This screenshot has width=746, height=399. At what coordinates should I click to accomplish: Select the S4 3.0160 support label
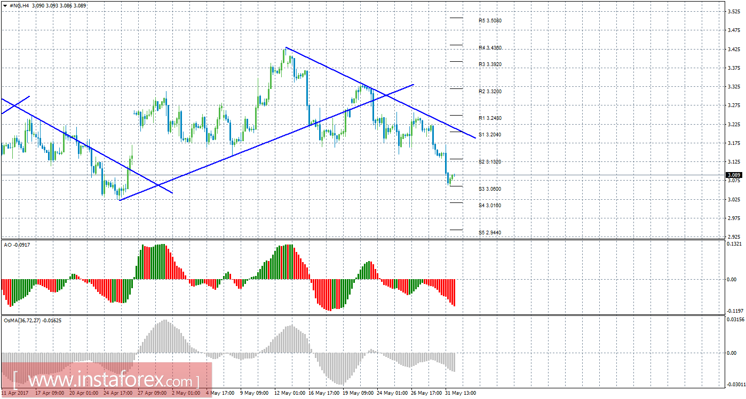click(490, 206)
